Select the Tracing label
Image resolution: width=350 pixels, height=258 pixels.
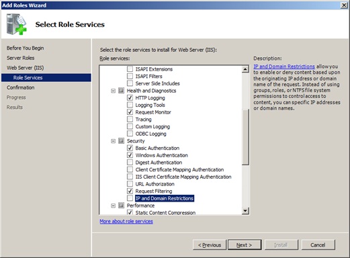point(143,120)
